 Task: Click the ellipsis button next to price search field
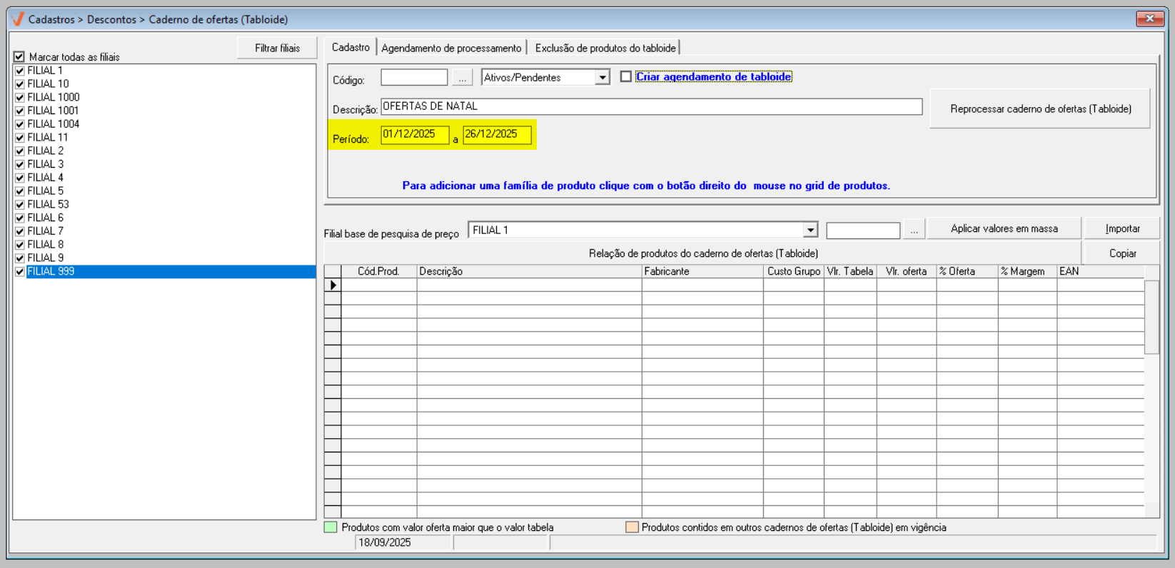point(914,230)
